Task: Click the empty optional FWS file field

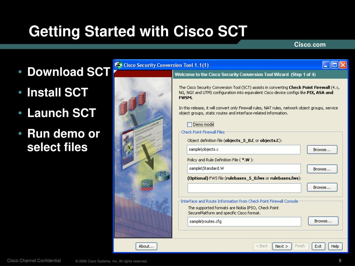Action: [x=244, y=188]
